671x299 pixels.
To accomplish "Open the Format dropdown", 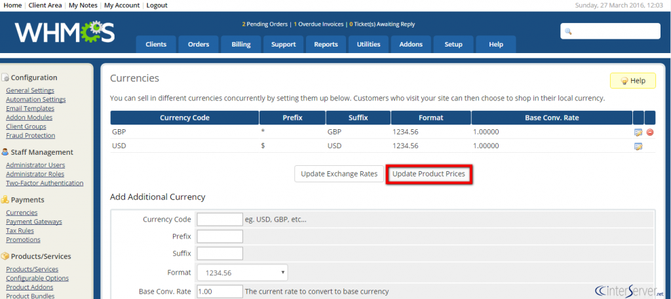I will click(242, 272).
